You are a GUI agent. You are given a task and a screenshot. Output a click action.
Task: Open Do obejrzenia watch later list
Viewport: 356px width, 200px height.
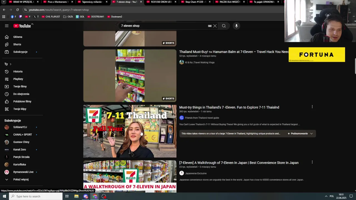(21, 94)
